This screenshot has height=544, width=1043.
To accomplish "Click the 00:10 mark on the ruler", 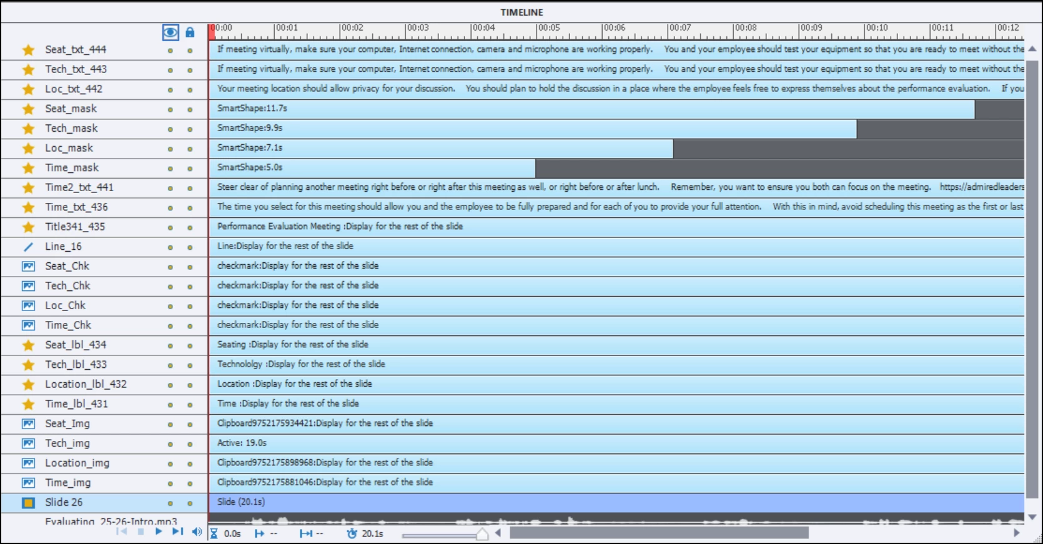I will (876, 28).
